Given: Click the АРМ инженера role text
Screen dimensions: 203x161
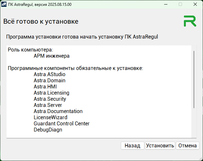Looking at the screenshot, I should click(x=51, y=56).
